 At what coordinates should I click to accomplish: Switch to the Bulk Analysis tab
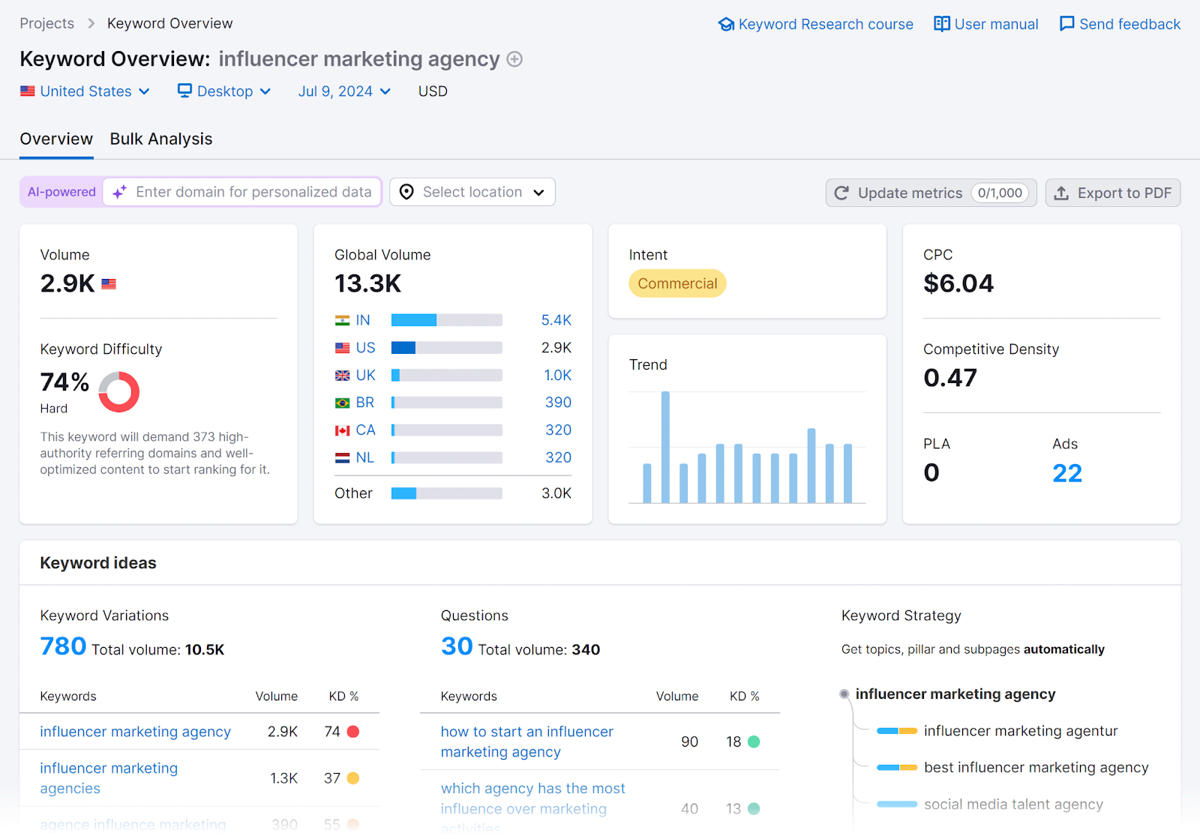click(x=161, y=139)
